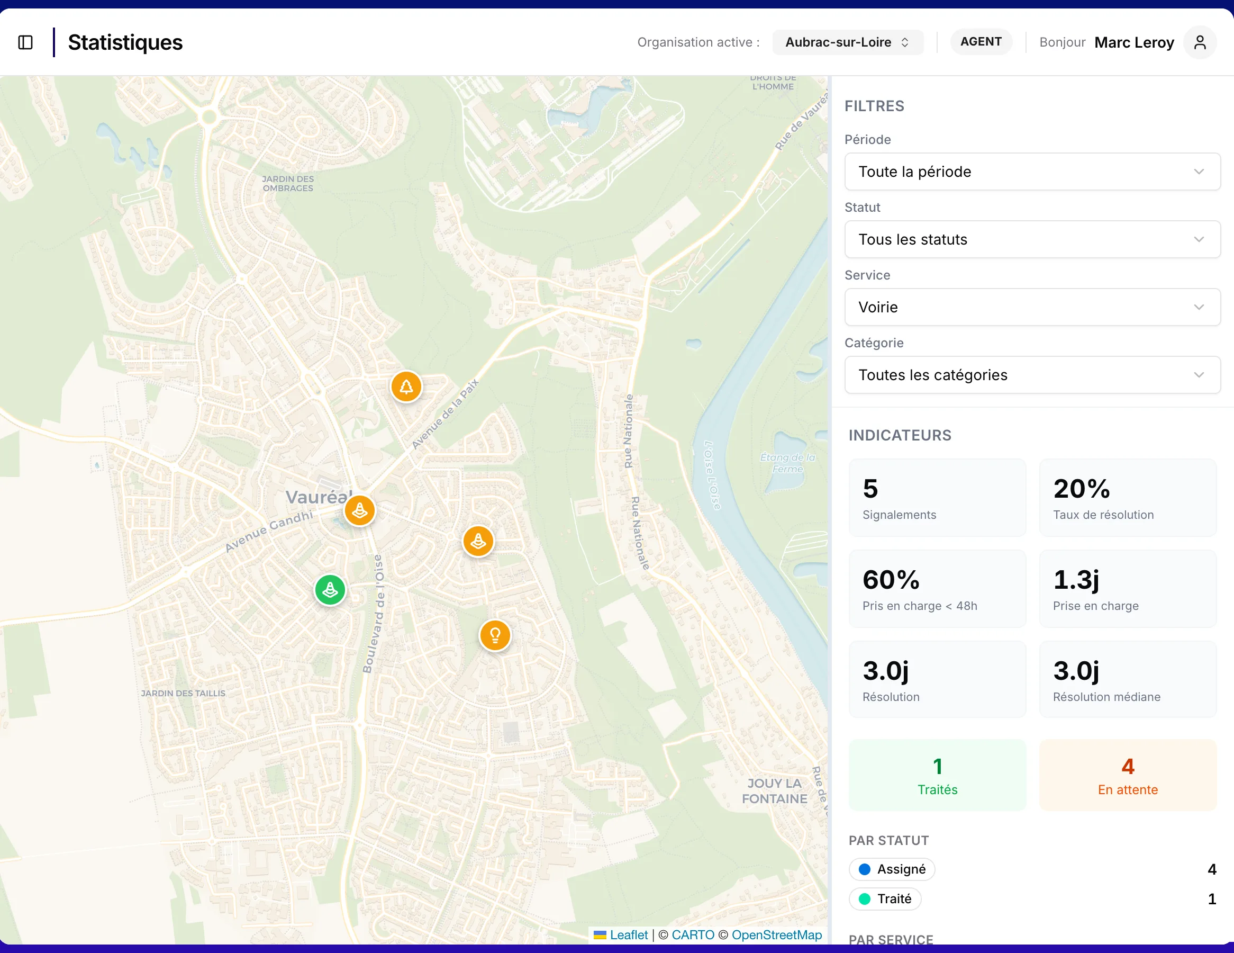Click the Assigné status chip

point(892,869)
